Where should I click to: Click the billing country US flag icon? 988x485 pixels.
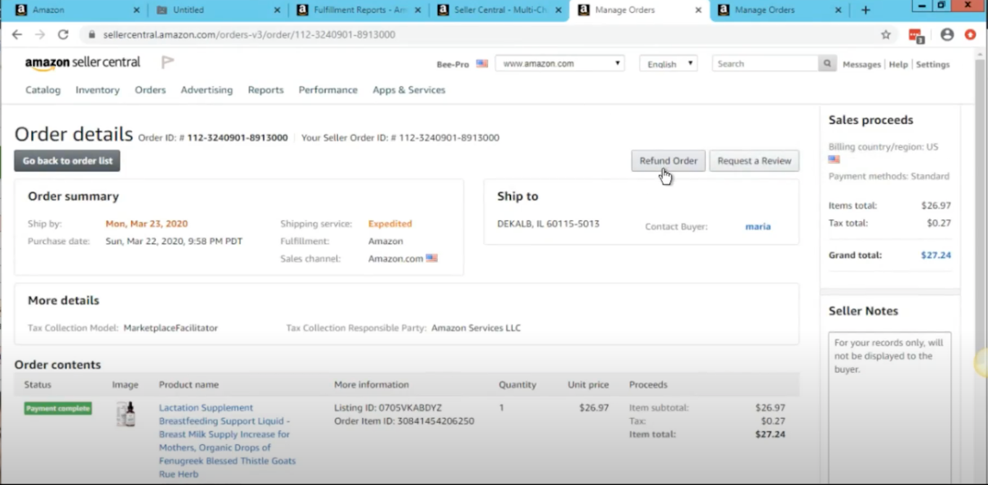(834, 159)
